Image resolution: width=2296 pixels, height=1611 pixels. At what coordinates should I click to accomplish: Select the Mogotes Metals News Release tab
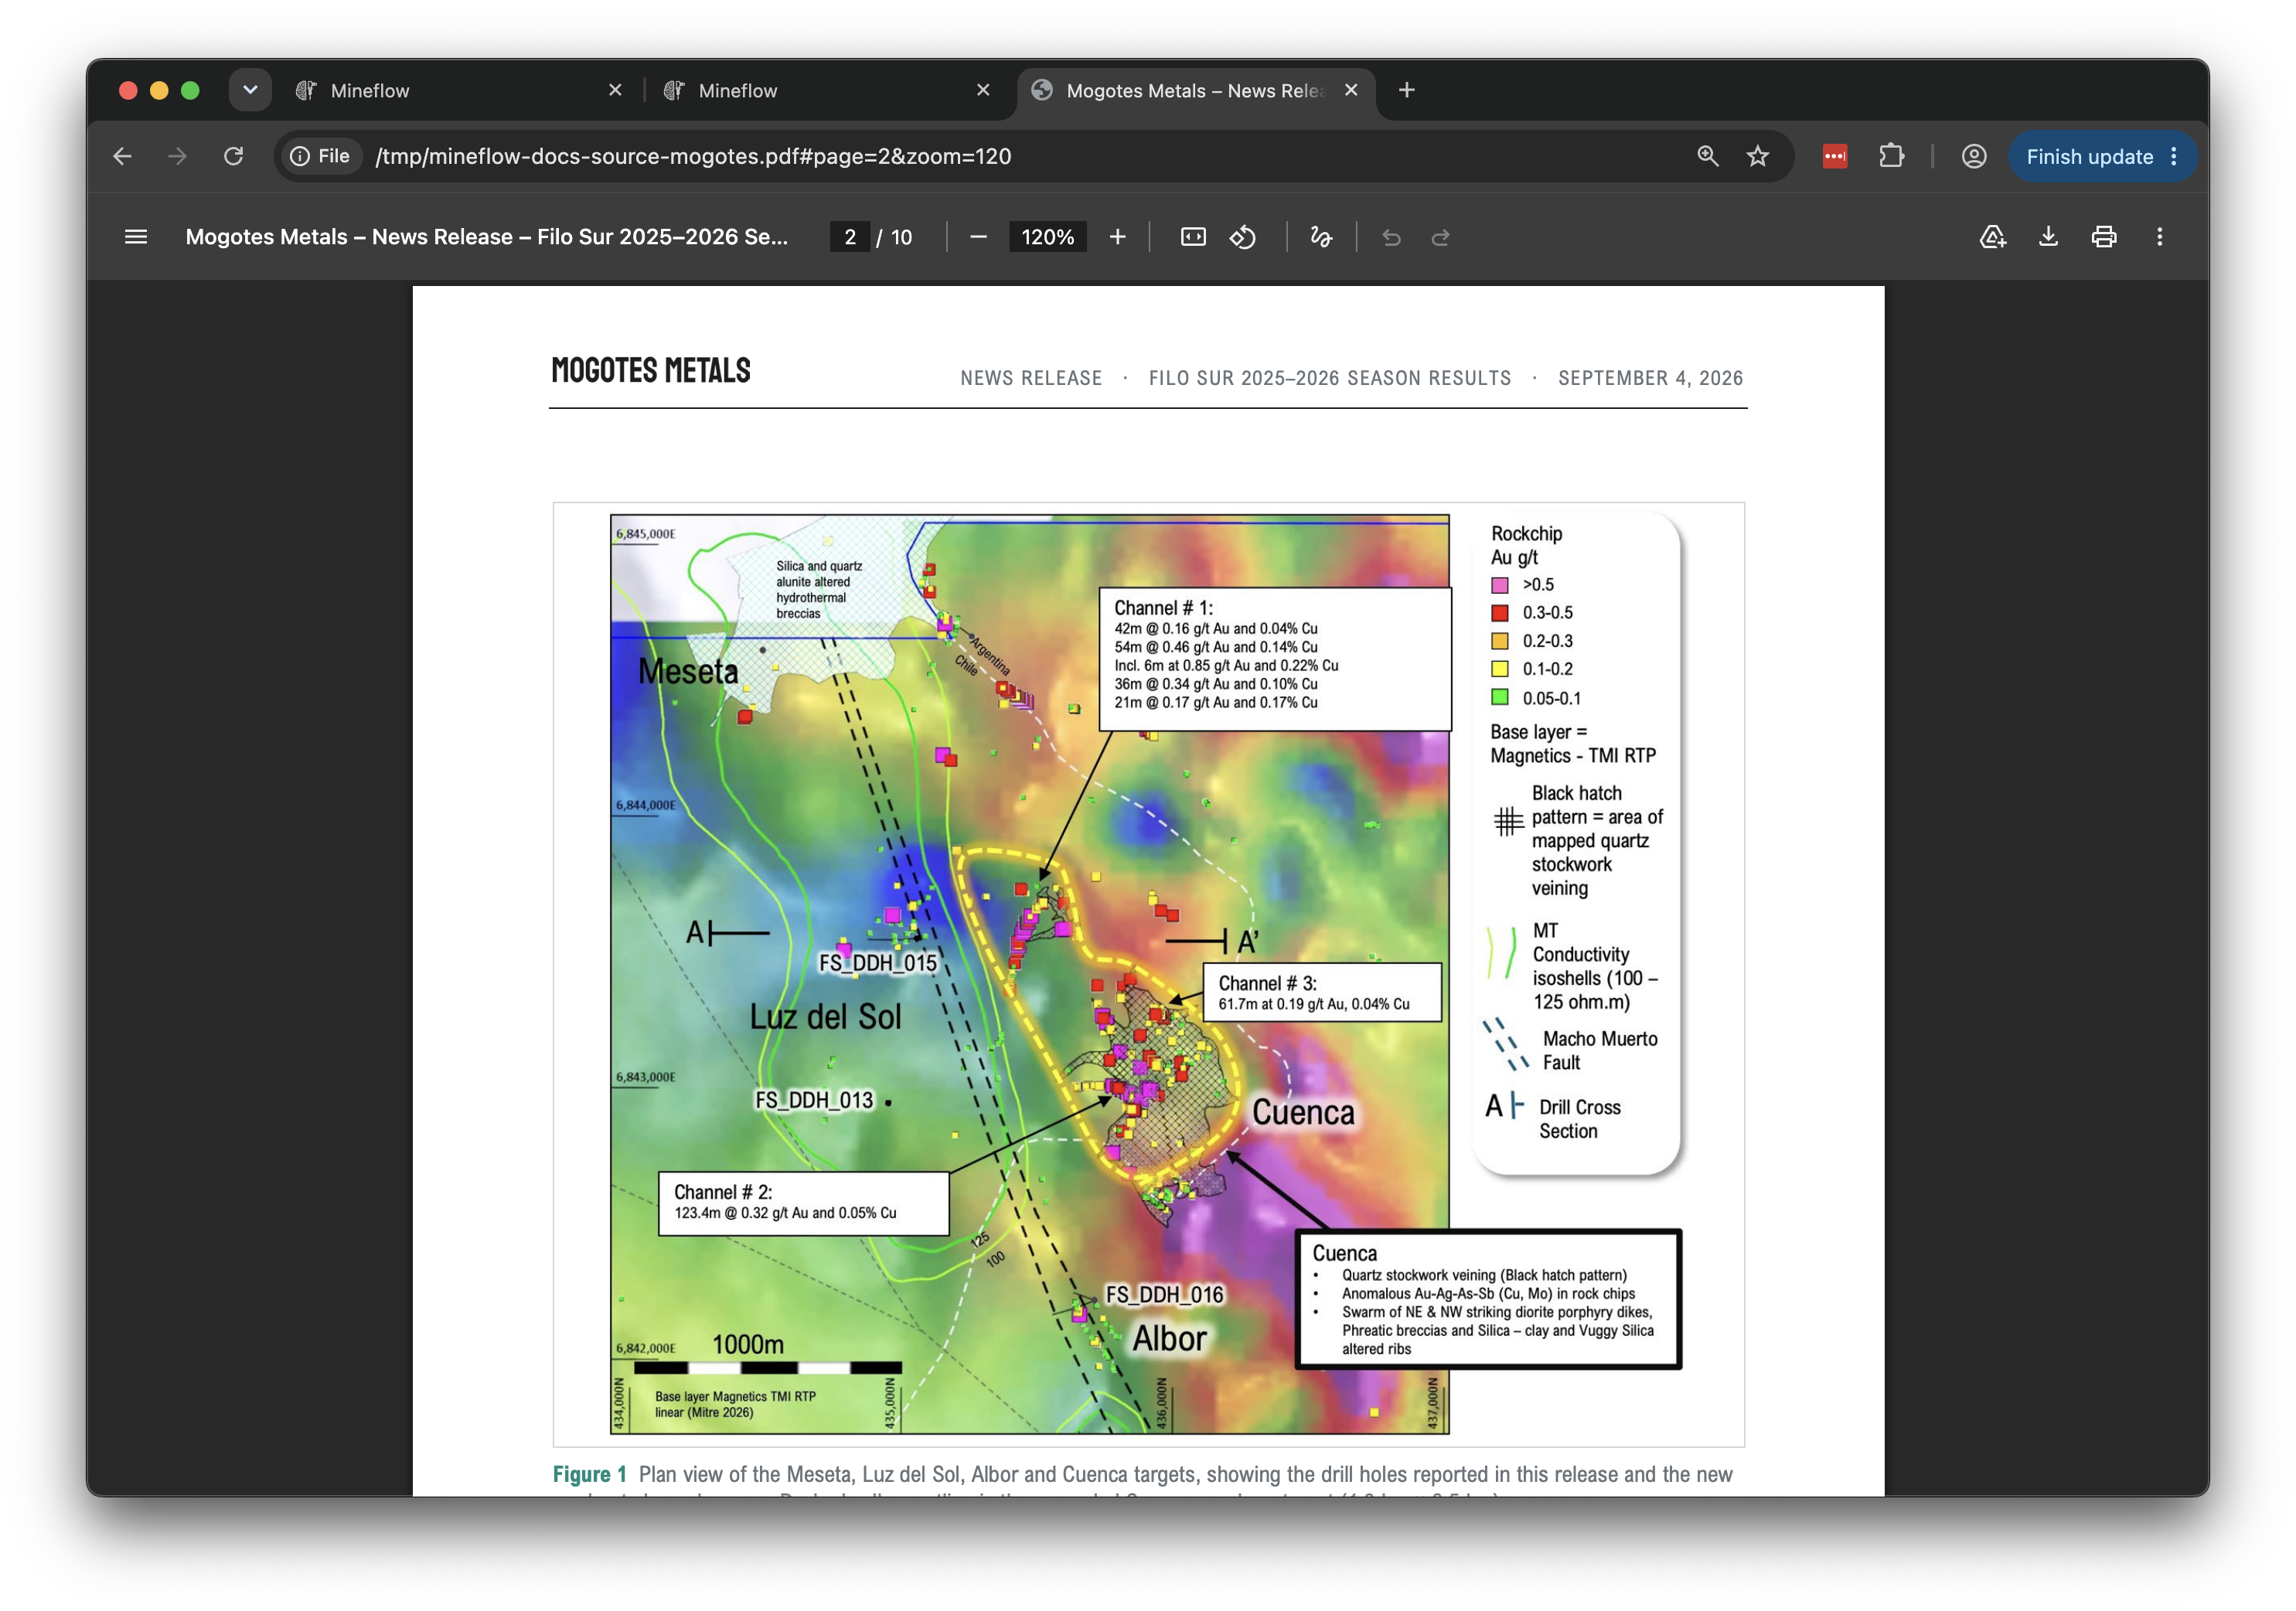tap(1195, 90)
